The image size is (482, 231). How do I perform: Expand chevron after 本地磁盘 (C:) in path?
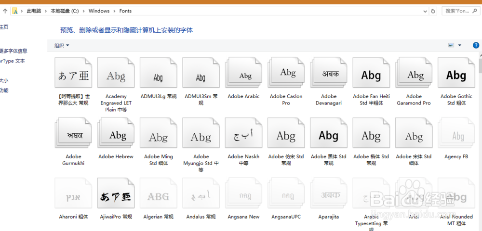pyautogui.click(x=83, y=11)
